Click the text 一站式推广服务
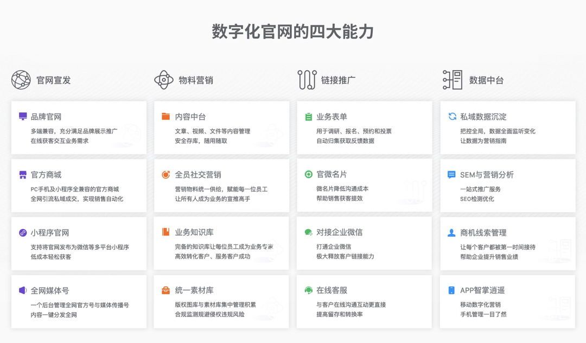 coord(480,189)
